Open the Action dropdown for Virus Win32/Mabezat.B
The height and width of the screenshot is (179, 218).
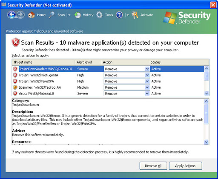point(147,93)
